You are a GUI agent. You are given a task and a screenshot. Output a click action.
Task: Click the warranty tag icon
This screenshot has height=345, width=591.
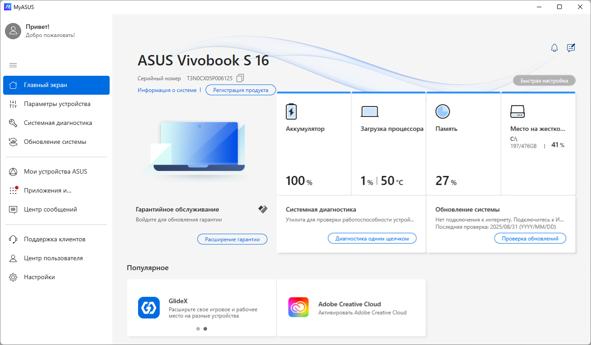tap(263, 209)
